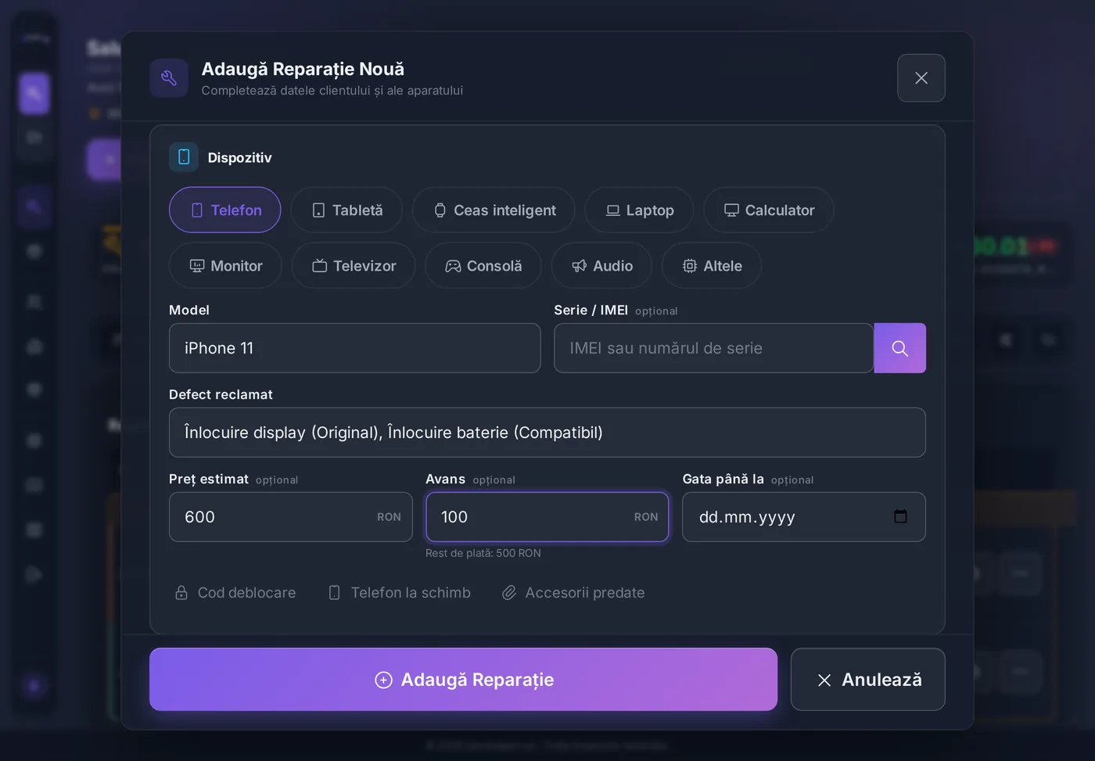Image resolution: width=1095 pixels, height=761 pixels.
Task: Pick the Audio device category
Action: [x=601, y=266]
